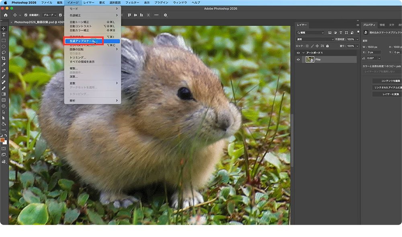The height and width of the screenshot is (237, 402).
Task: Hide the アートボード 1 artboard with eye icon
Action: [298, 53]
